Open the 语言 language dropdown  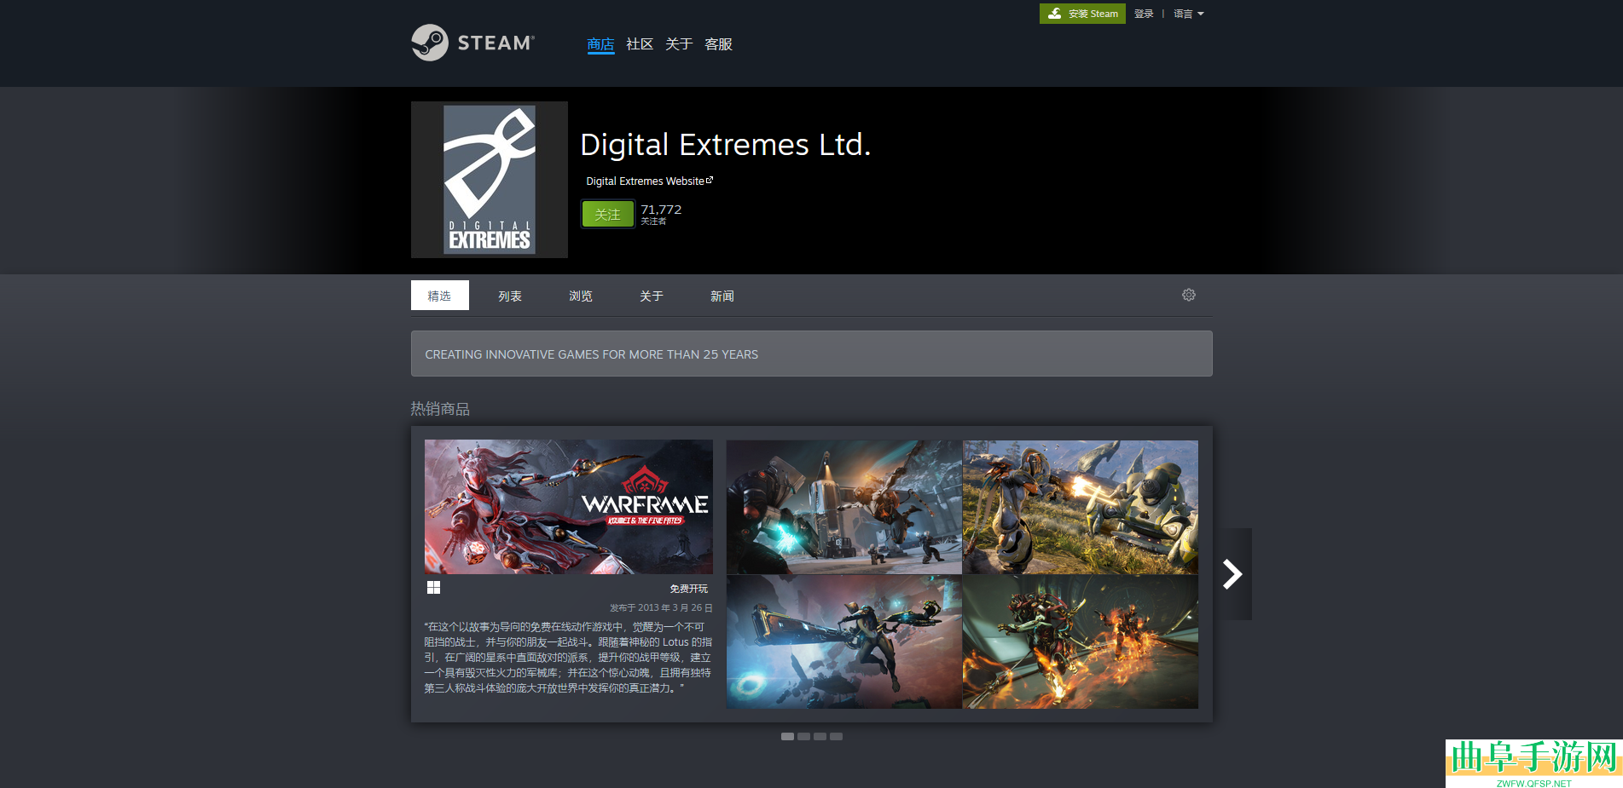[1188, 14]
